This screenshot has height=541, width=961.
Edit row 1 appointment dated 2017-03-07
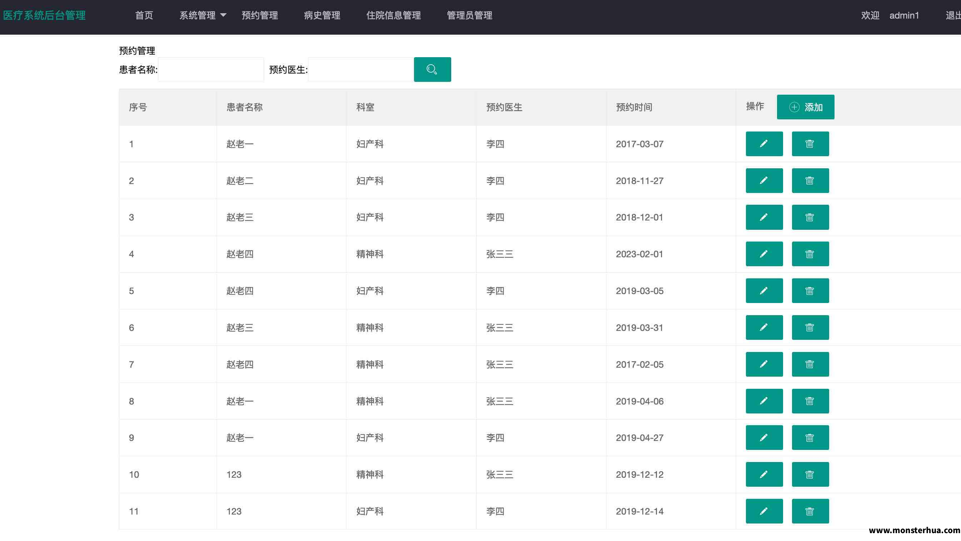[764, 144]
